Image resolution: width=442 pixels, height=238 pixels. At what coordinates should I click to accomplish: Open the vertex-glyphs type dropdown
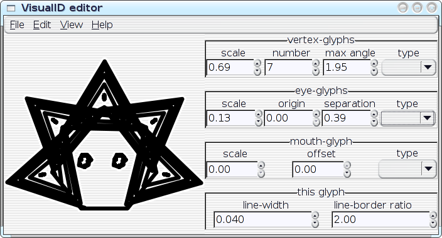click(409, 68)
